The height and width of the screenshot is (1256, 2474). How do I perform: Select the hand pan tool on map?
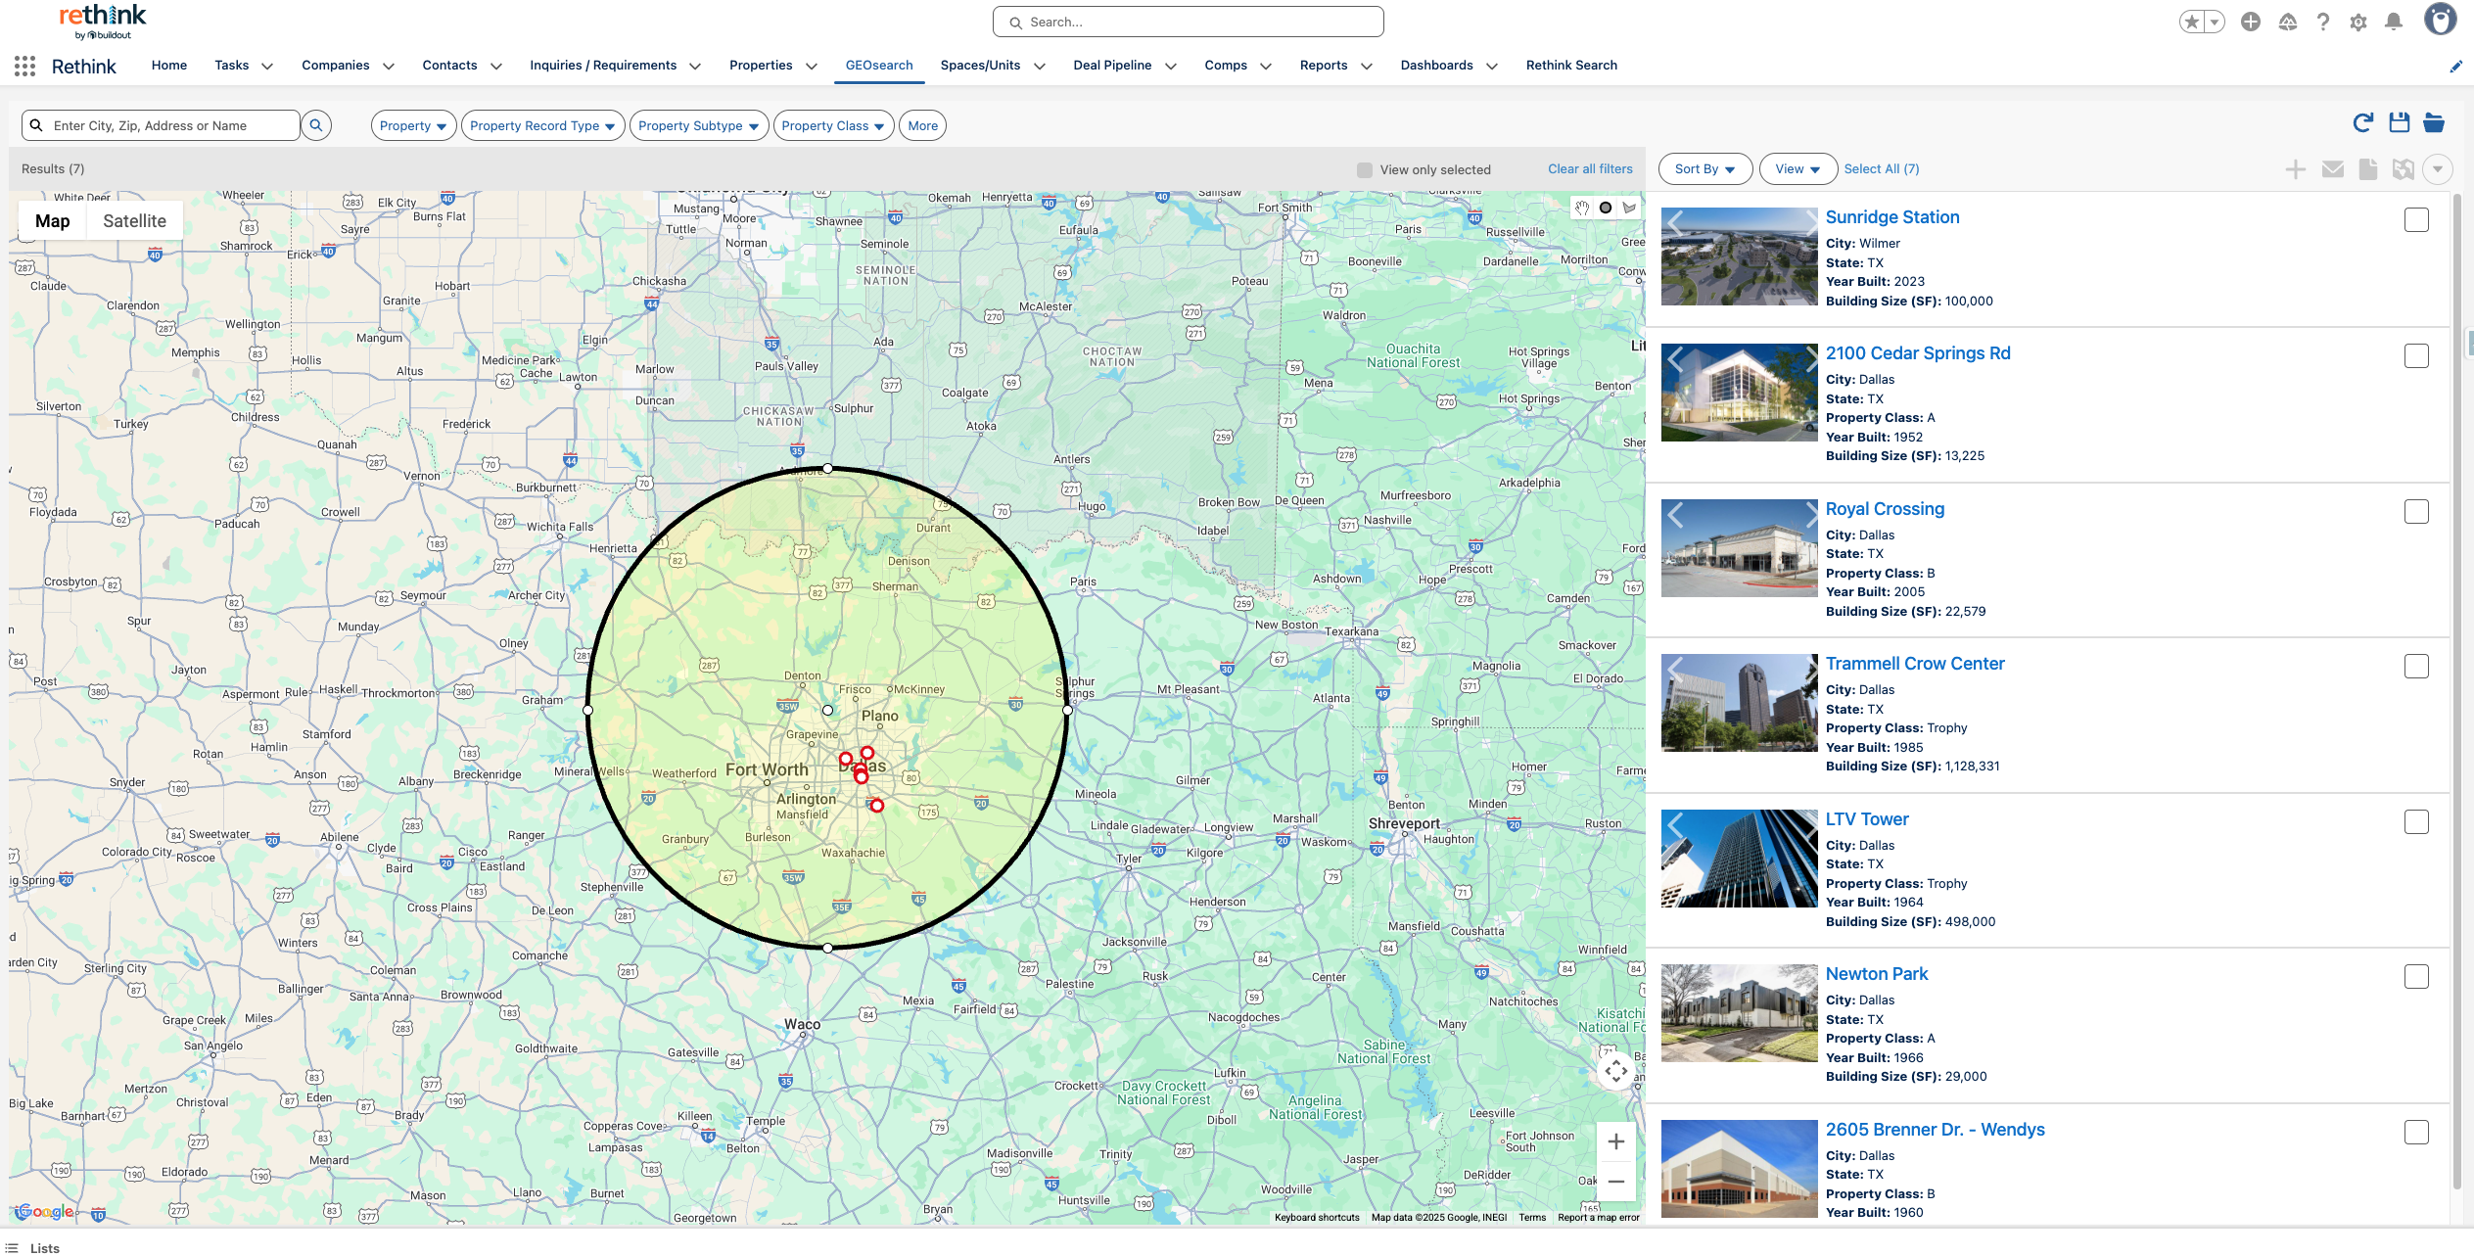1582,208
